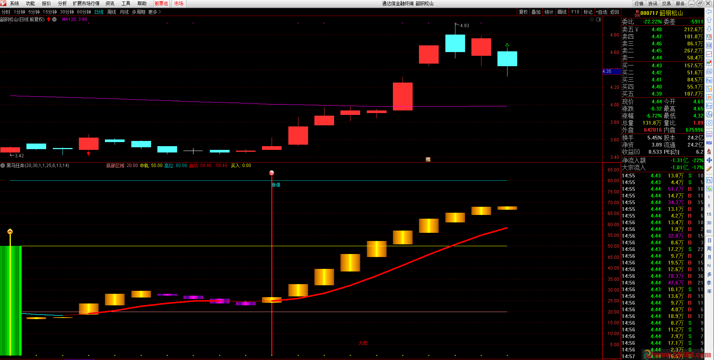Click the 股票池 button
Screen dimensions: 714x360
161,3
